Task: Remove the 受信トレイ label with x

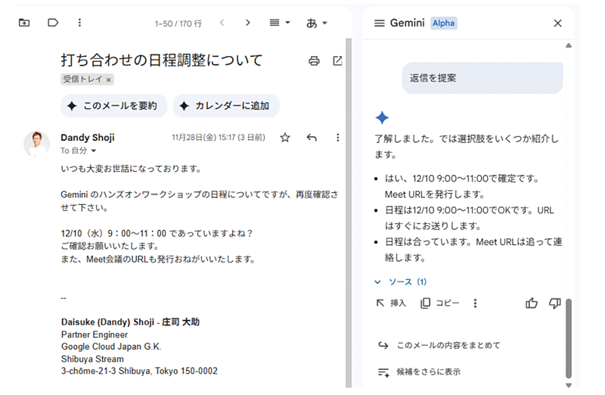Action: [108, 79]
